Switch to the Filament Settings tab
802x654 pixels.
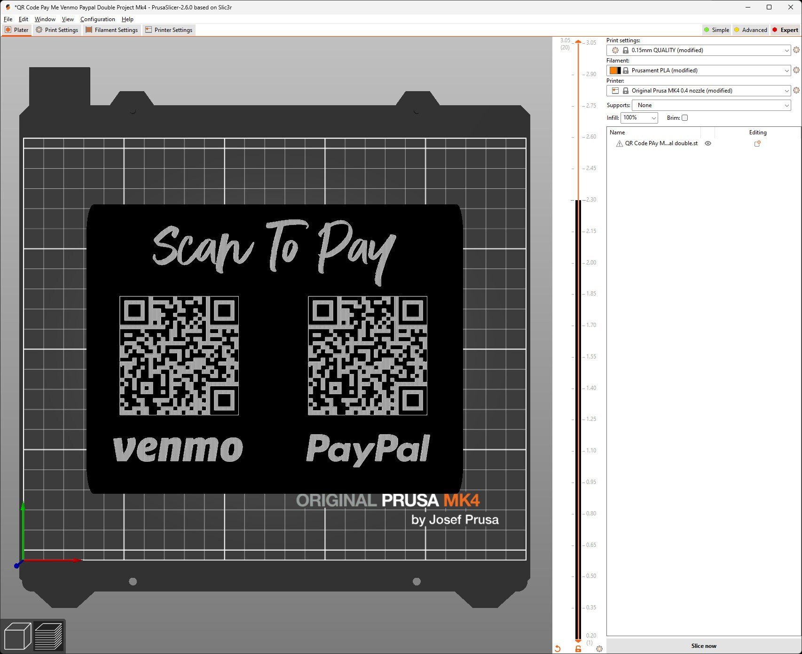pos(112,30)
